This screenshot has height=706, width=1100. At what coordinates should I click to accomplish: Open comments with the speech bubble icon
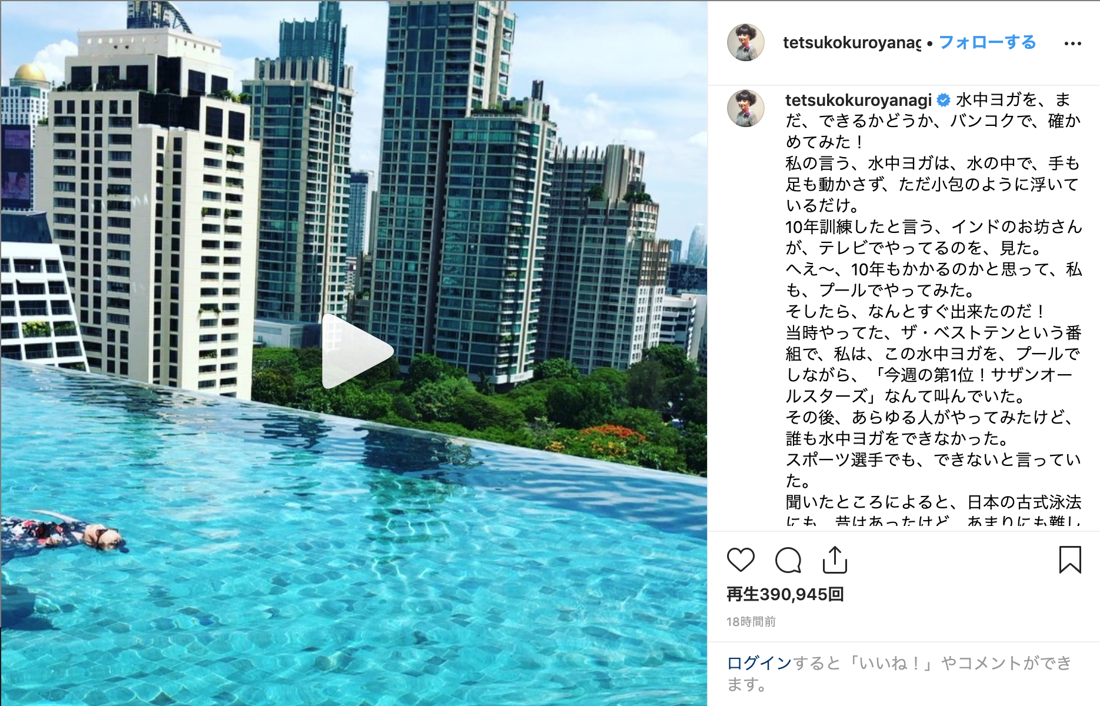click(788, 560)
